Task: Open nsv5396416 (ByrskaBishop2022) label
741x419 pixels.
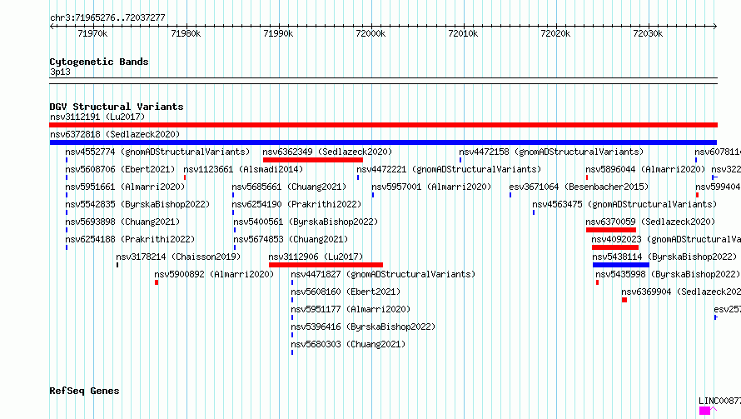Action: pyautogui.click(x=363, y=327)
